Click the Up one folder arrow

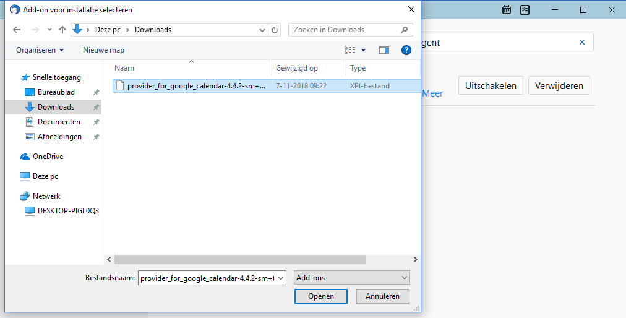coord(62,30)
